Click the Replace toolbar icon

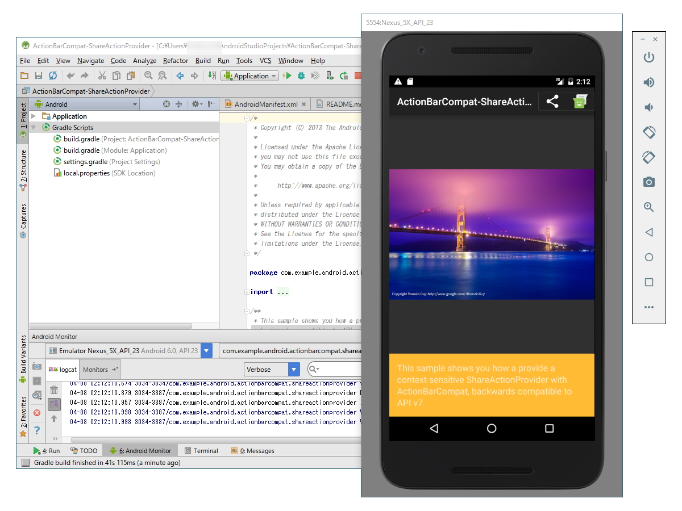click(x=162, y=76)
